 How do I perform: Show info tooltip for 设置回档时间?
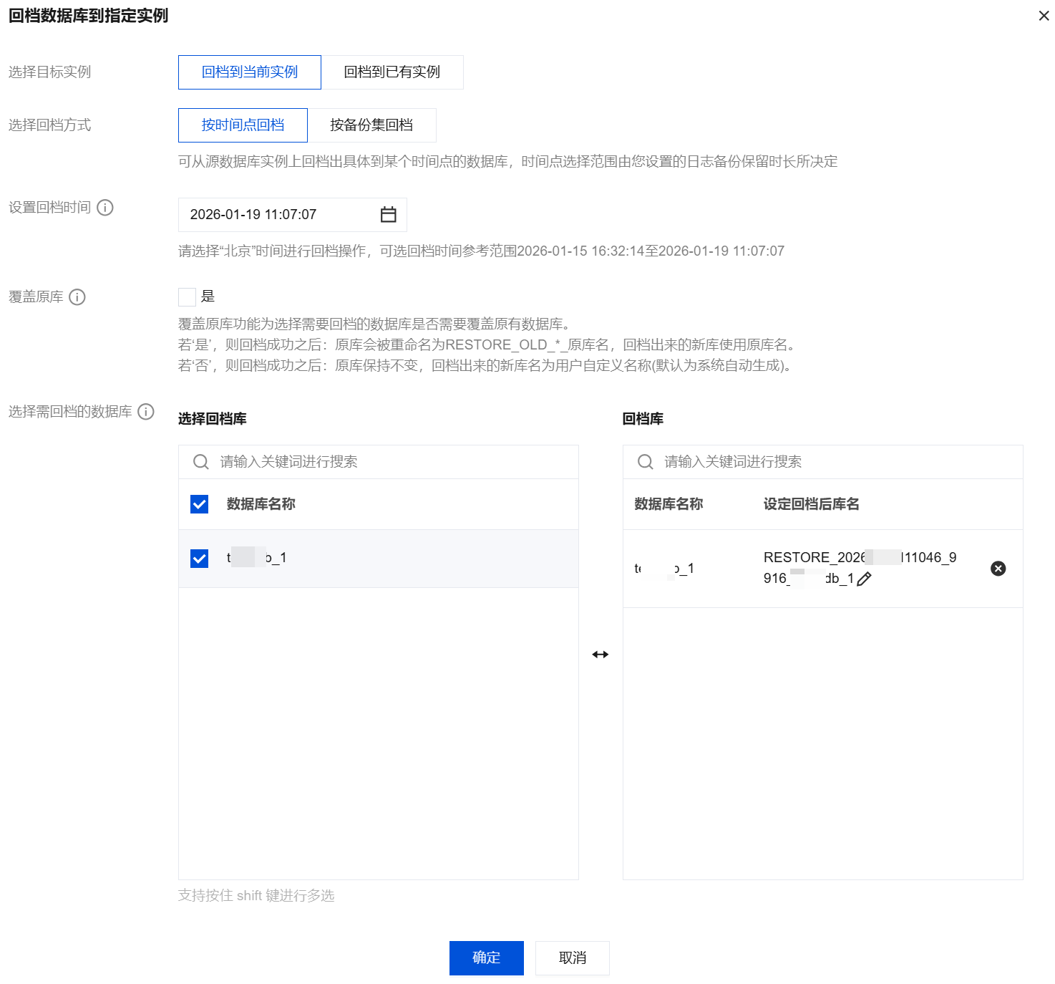[x=105, y=208]
